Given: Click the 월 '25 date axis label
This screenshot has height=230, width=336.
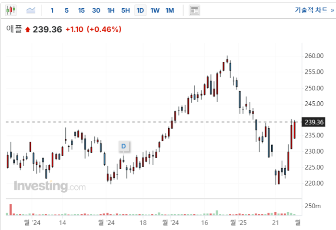Looking at the screenshot, I should (x=238, y=223).
